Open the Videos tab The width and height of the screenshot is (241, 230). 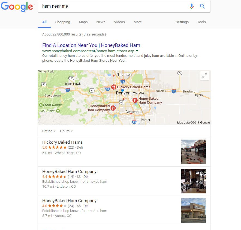pyautogui.click(x=119, y=22)
